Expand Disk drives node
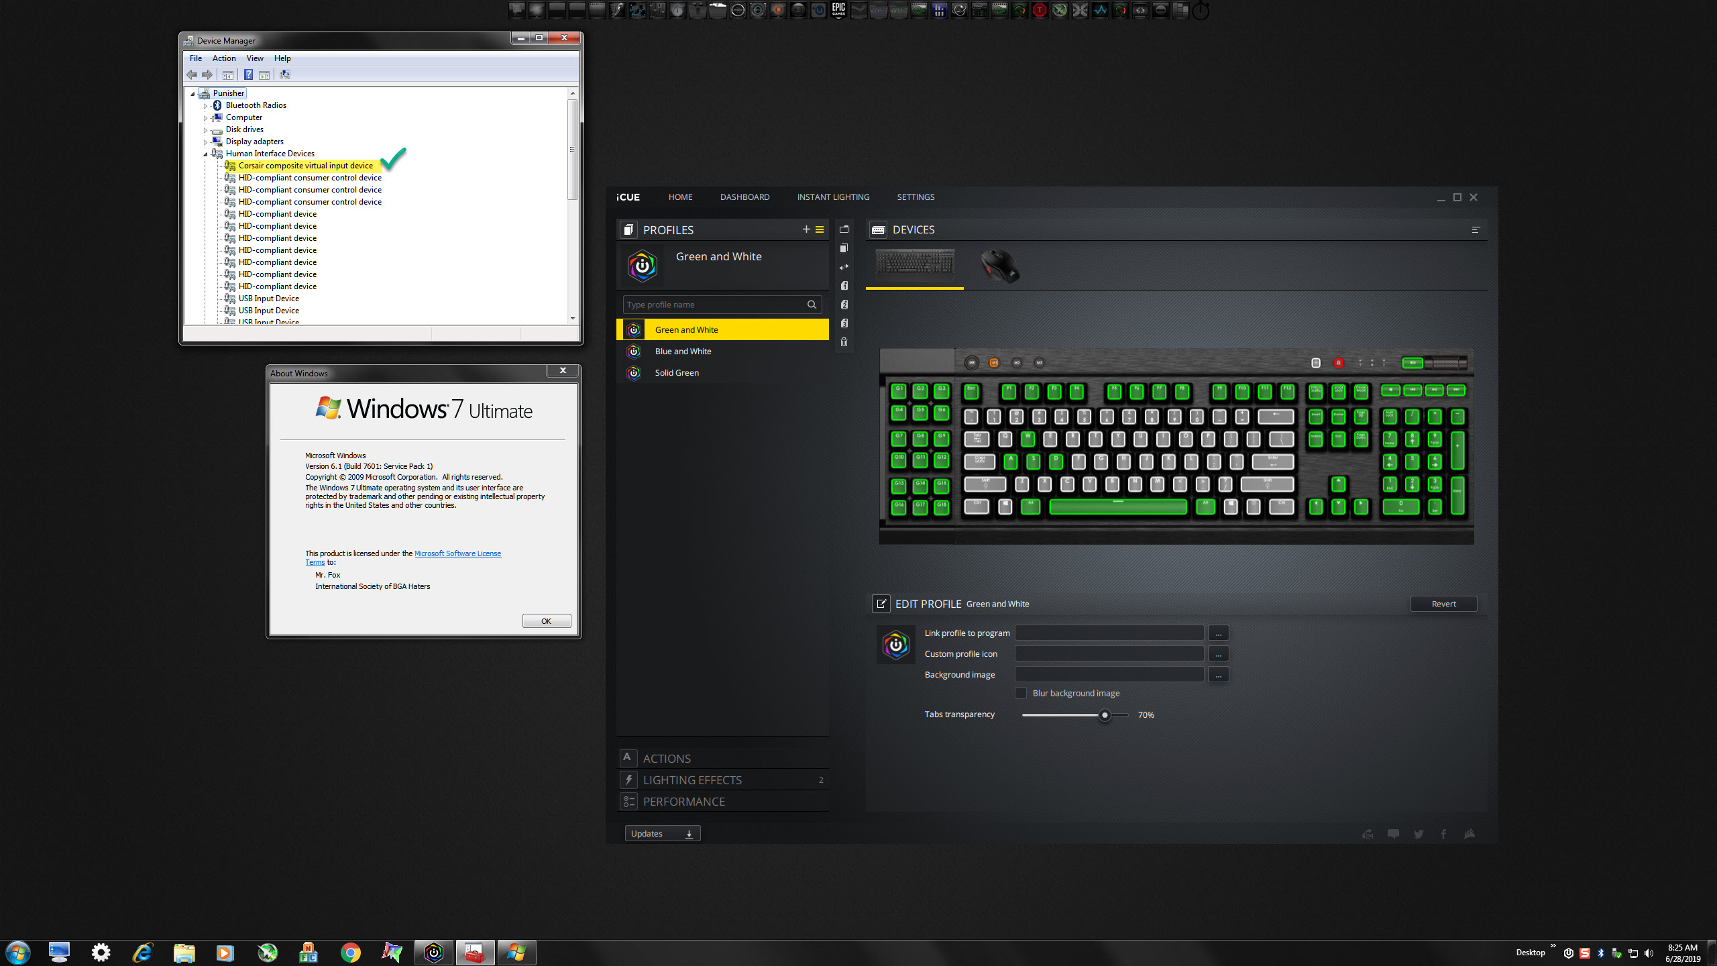The width and height of the screenshot is (1717, 966). pyautogui.click(x=206, y=130)
